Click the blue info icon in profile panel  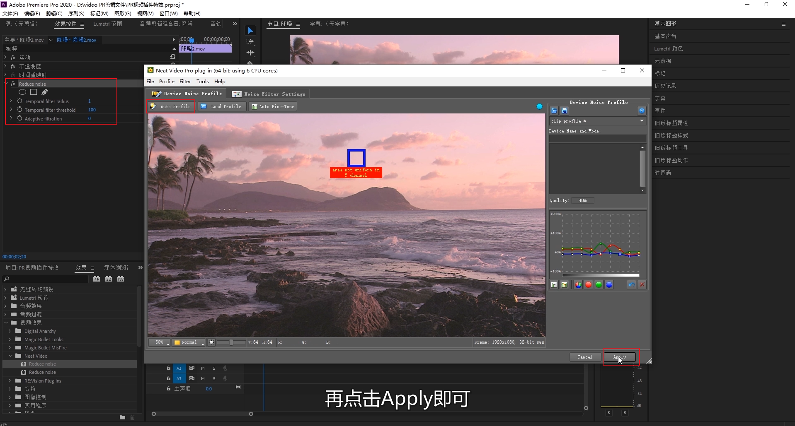(642, 111)
